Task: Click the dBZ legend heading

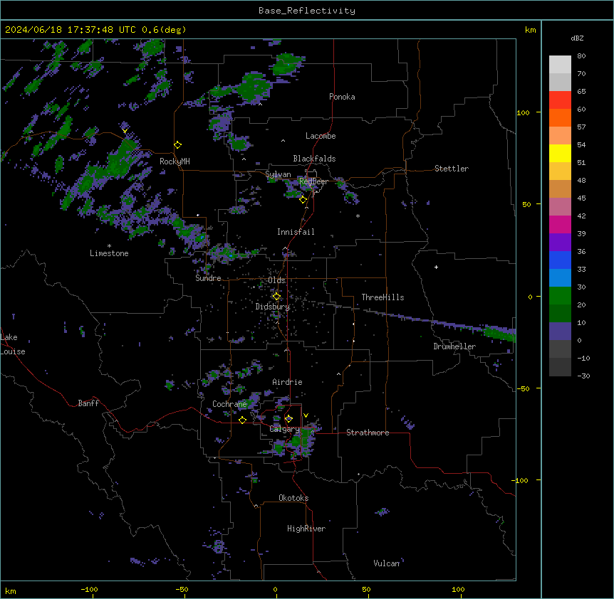Action: pos(577,38)
